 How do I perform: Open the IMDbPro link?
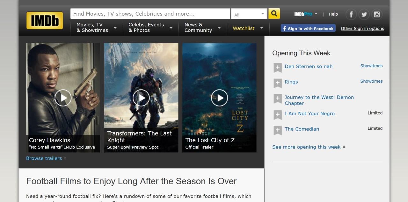tap(303, 14)
